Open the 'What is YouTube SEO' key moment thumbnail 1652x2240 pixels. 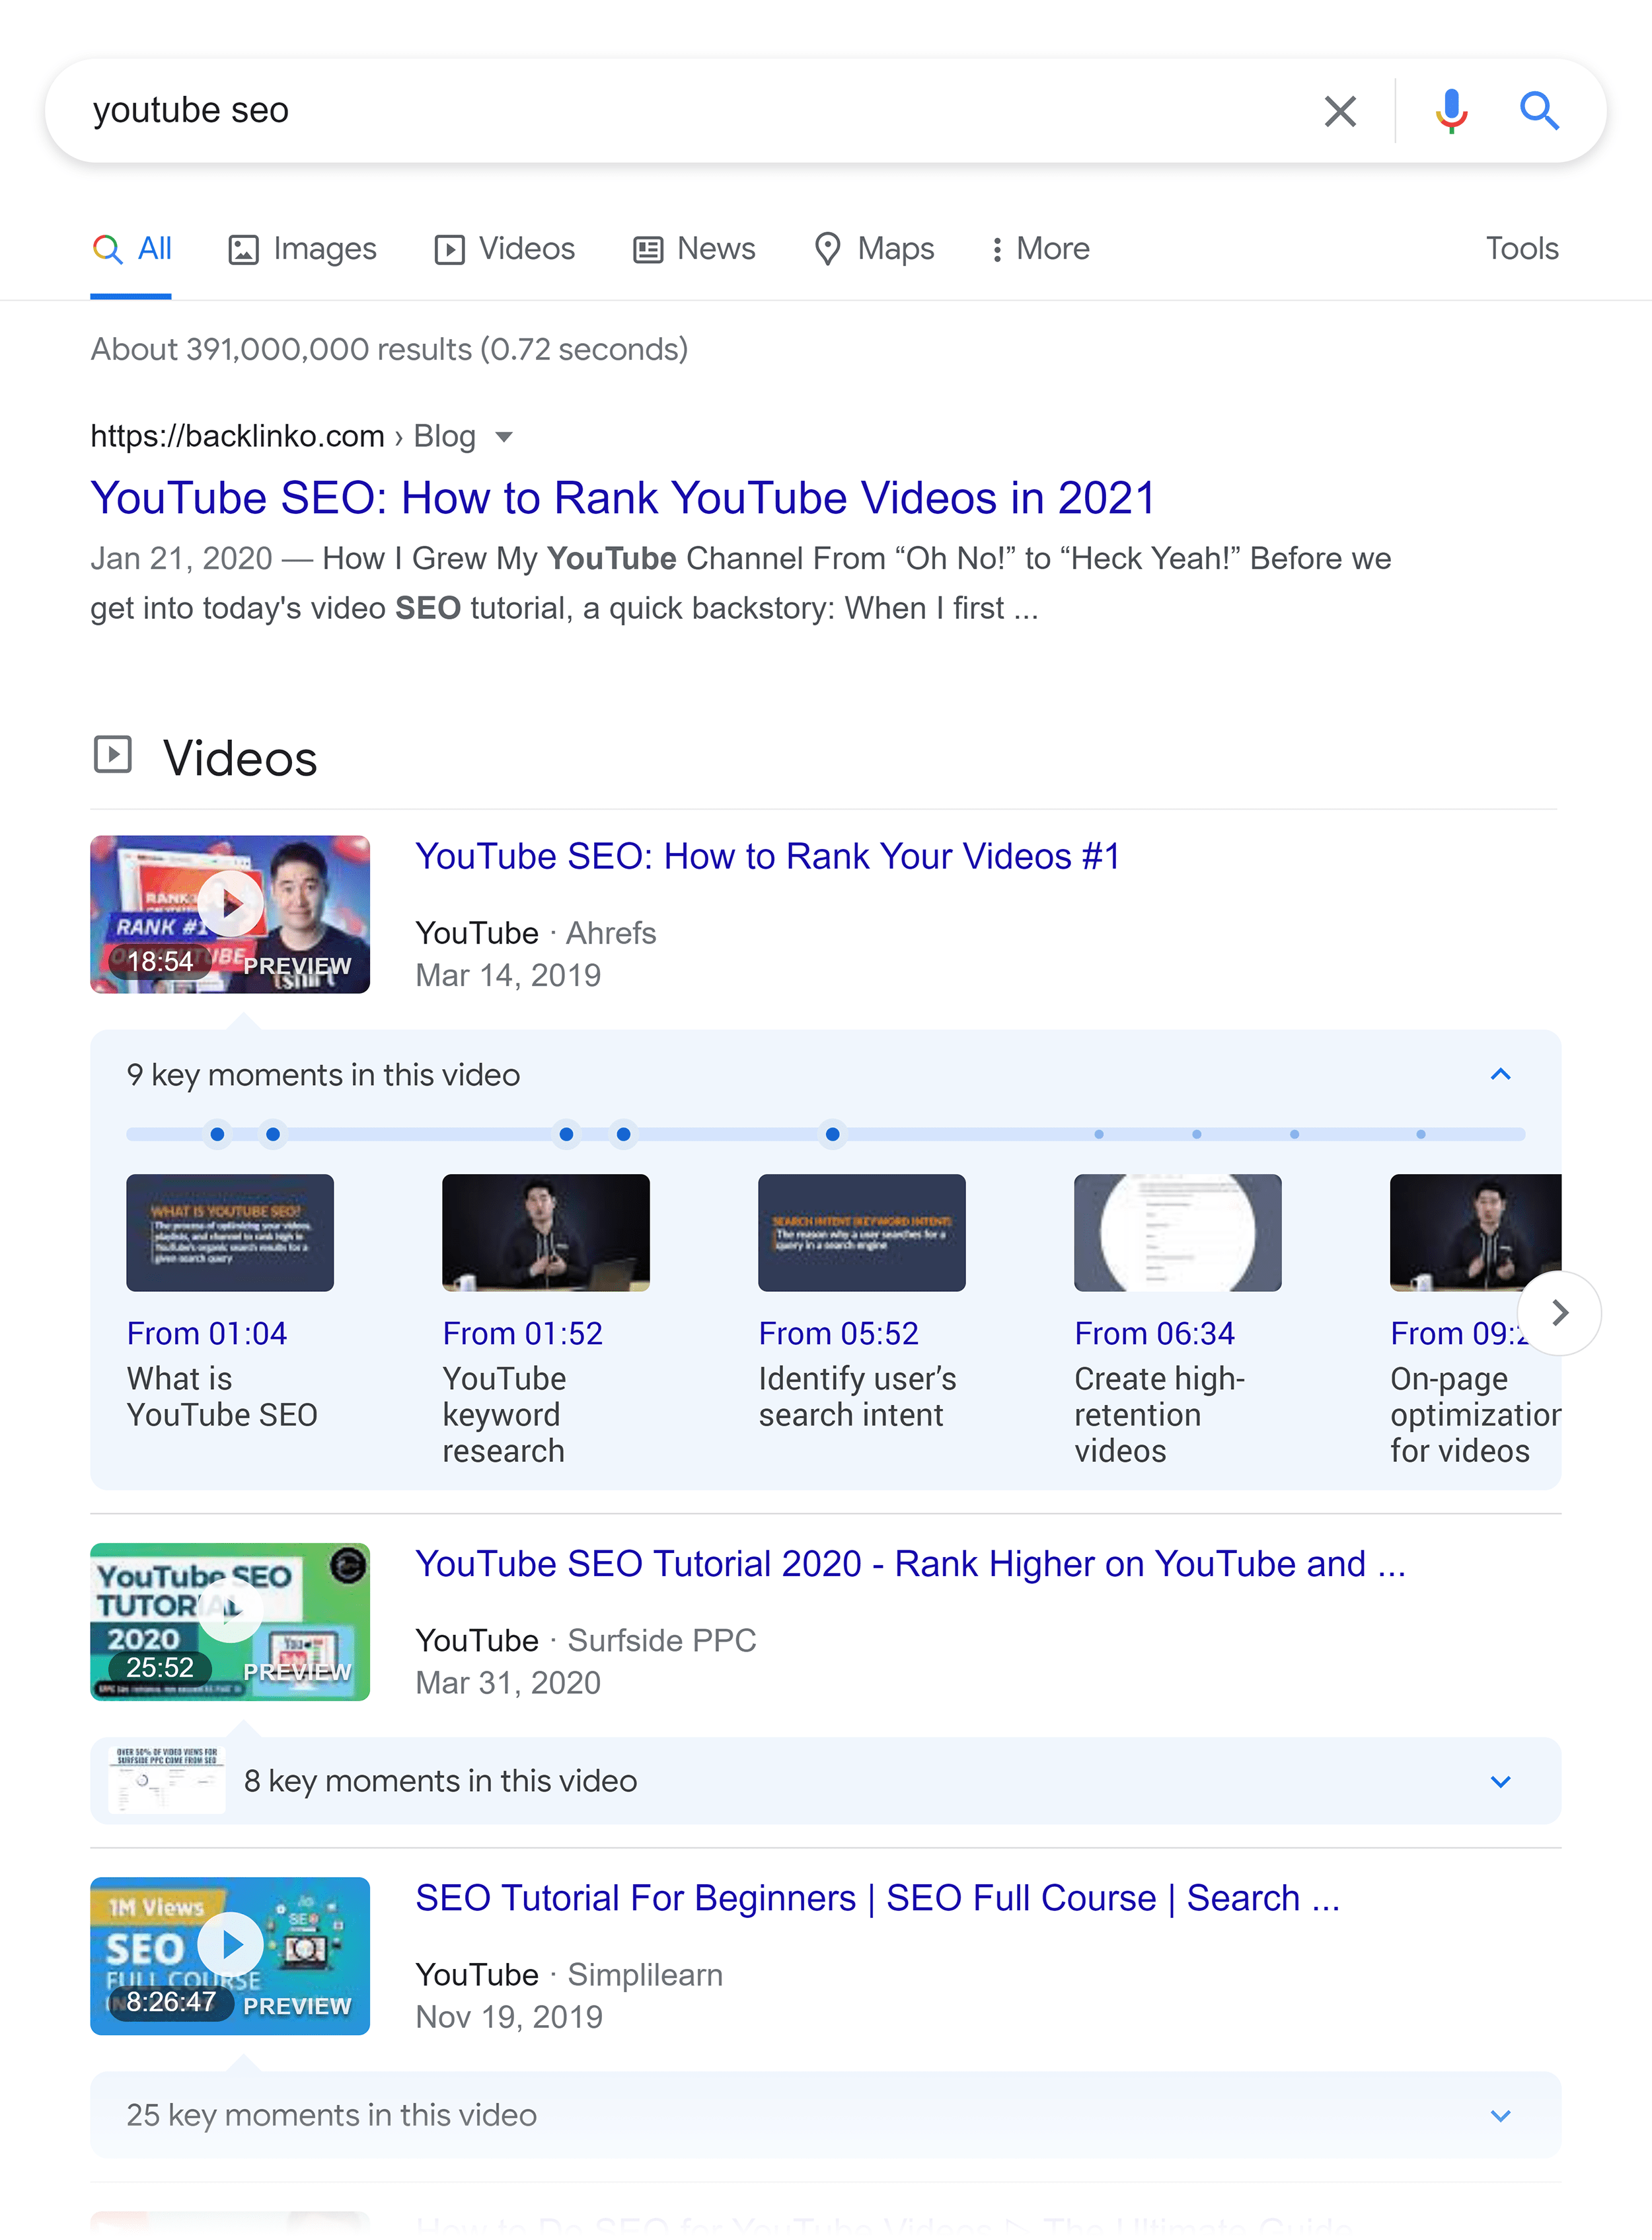(230, 1232)
